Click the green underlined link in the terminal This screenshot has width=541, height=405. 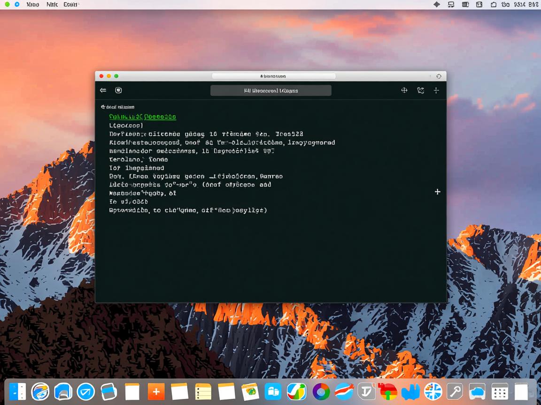(142, 117)
